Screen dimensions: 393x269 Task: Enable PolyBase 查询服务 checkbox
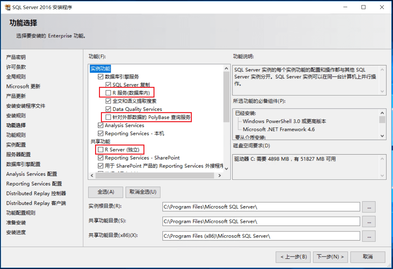[108, 117]
